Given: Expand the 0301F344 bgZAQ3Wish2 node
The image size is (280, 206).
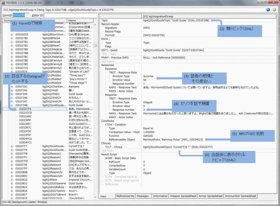Looking at the screenshot, I should pyautogui.click(x=12, y=94).
